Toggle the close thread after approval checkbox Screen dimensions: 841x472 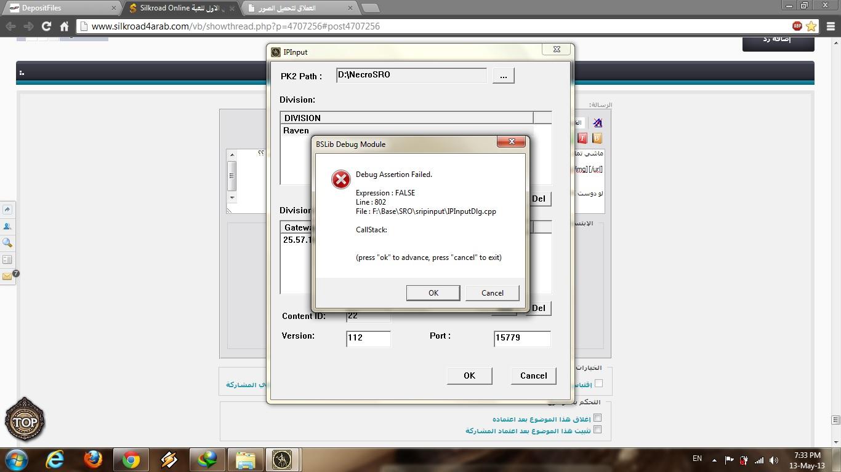point(597,418)
